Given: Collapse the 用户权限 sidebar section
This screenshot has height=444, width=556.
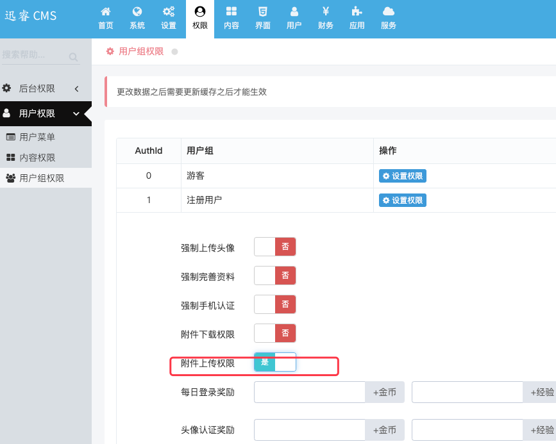Looking at the screenshot, I should pos(46,113).
